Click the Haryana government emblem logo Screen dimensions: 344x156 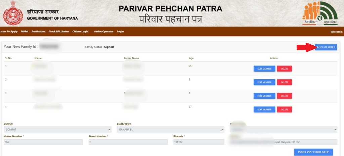pyautogui.click(x=13, y=13)
